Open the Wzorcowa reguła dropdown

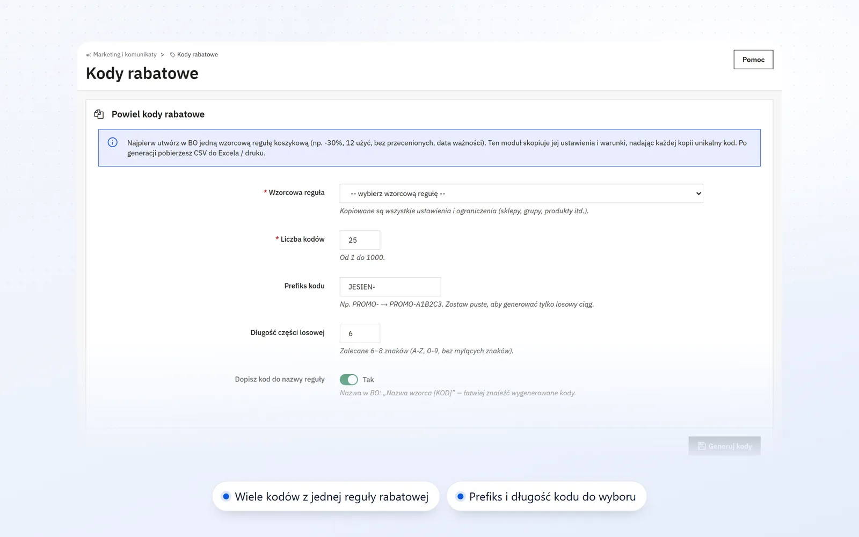coord(521,193)
